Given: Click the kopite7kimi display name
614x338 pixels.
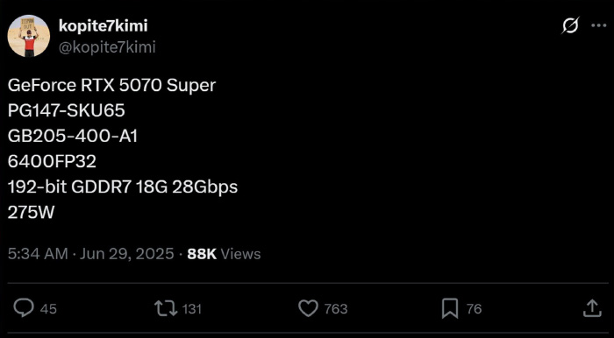Looking at the screenshot, I should (x=103, y=26).
